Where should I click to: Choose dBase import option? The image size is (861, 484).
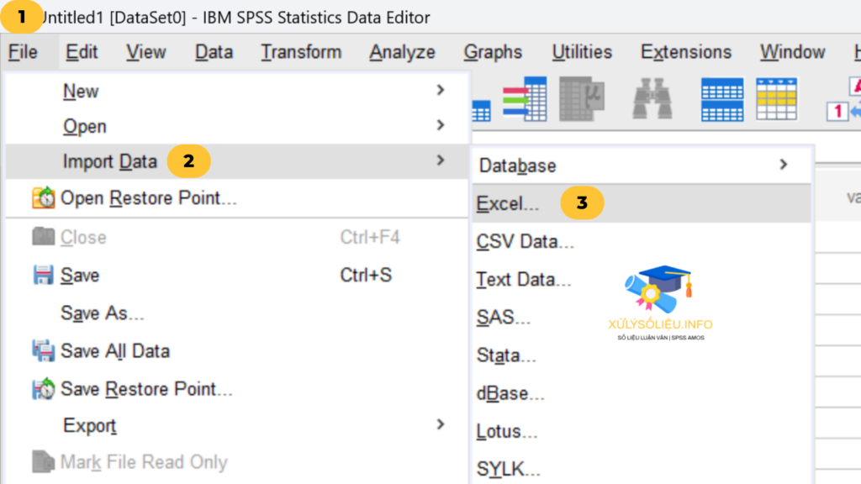click(x=642, y=393)
